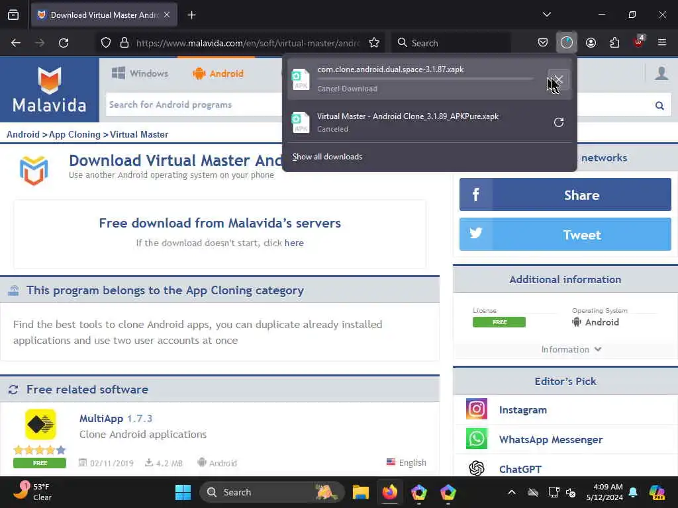Image resolution: width=678 pixels, height=508 pixels.
Task: Open File Explorer from the taskbar
Action: point(361,492)
